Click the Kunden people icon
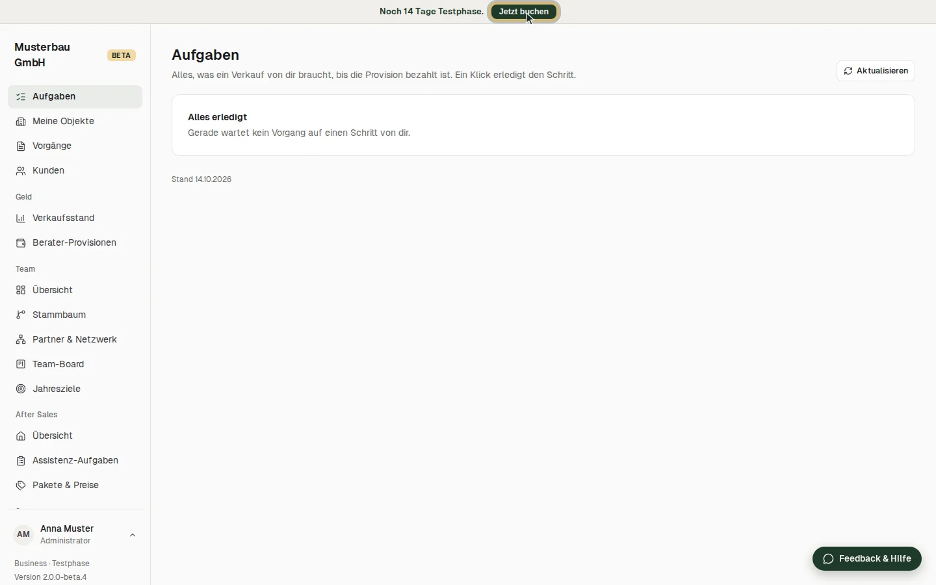This screenshot has height=585, width=936. 21,171
